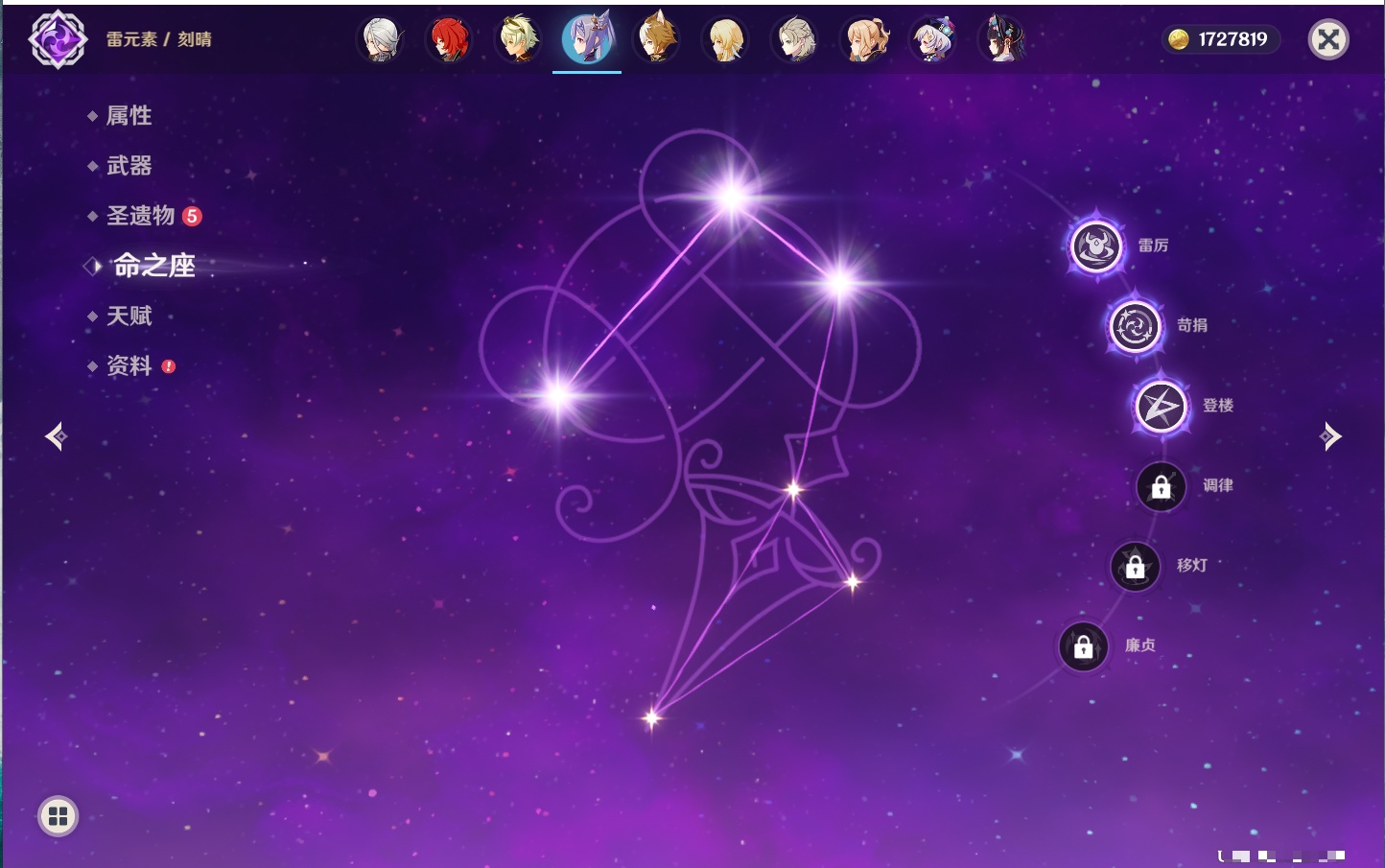Switch to the Albedo avatar

(795, 39)
